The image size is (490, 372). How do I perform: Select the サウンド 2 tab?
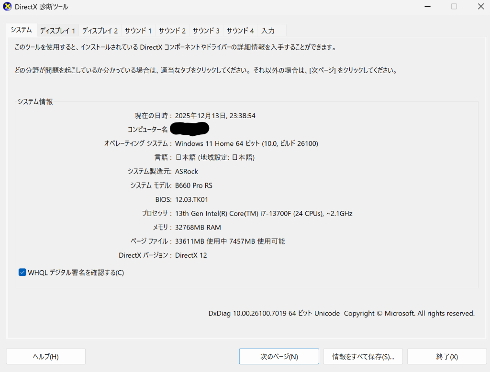(x=172, y=31)
